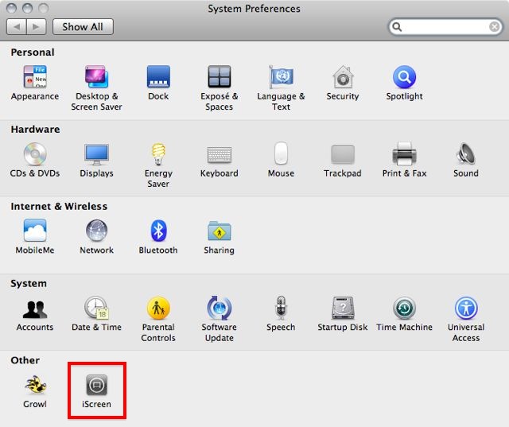Go forward with the right arrow button
Viewport: 509px width, 427px height.
tap(36, 26)
